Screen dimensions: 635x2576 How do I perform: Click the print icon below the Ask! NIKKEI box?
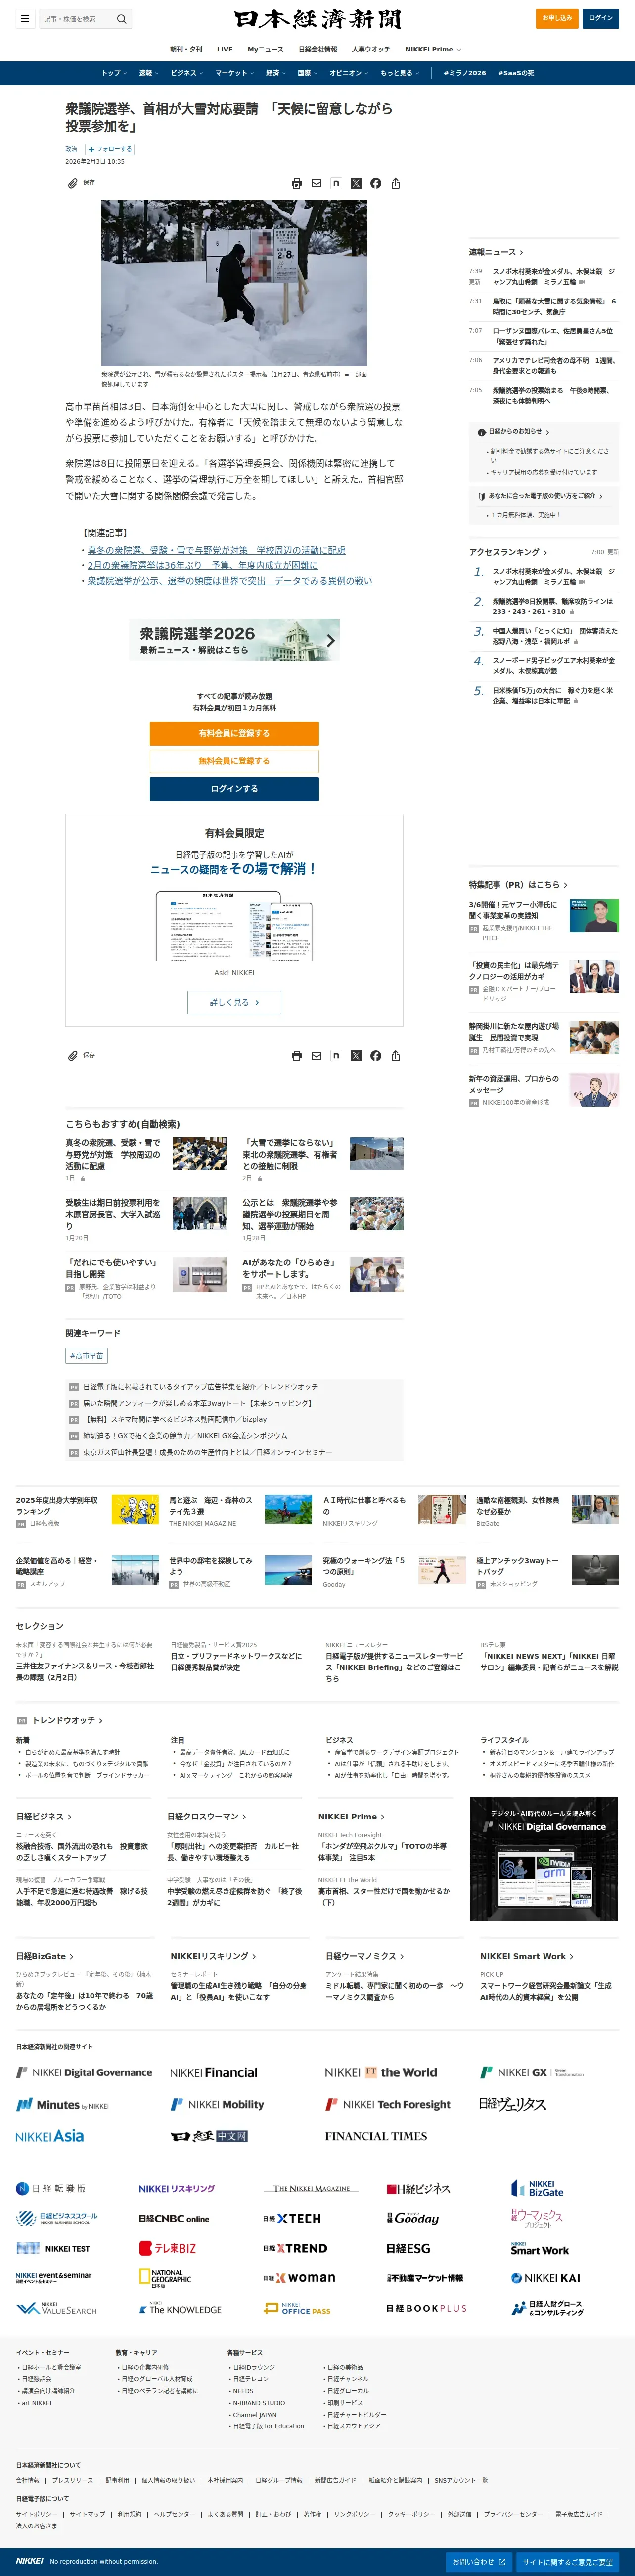click(x=297, y=1055)
